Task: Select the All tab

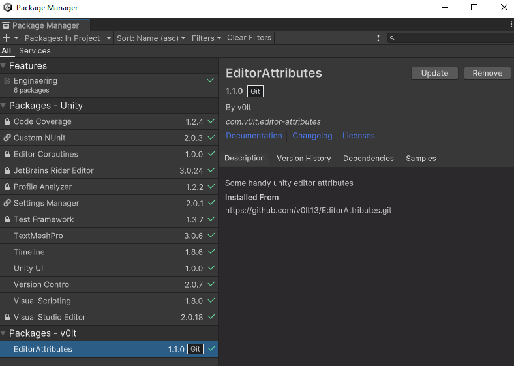Action: [7, 51]
